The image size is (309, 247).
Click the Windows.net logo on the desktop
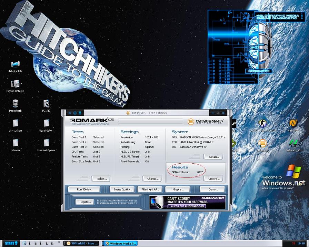pos(284,177)
